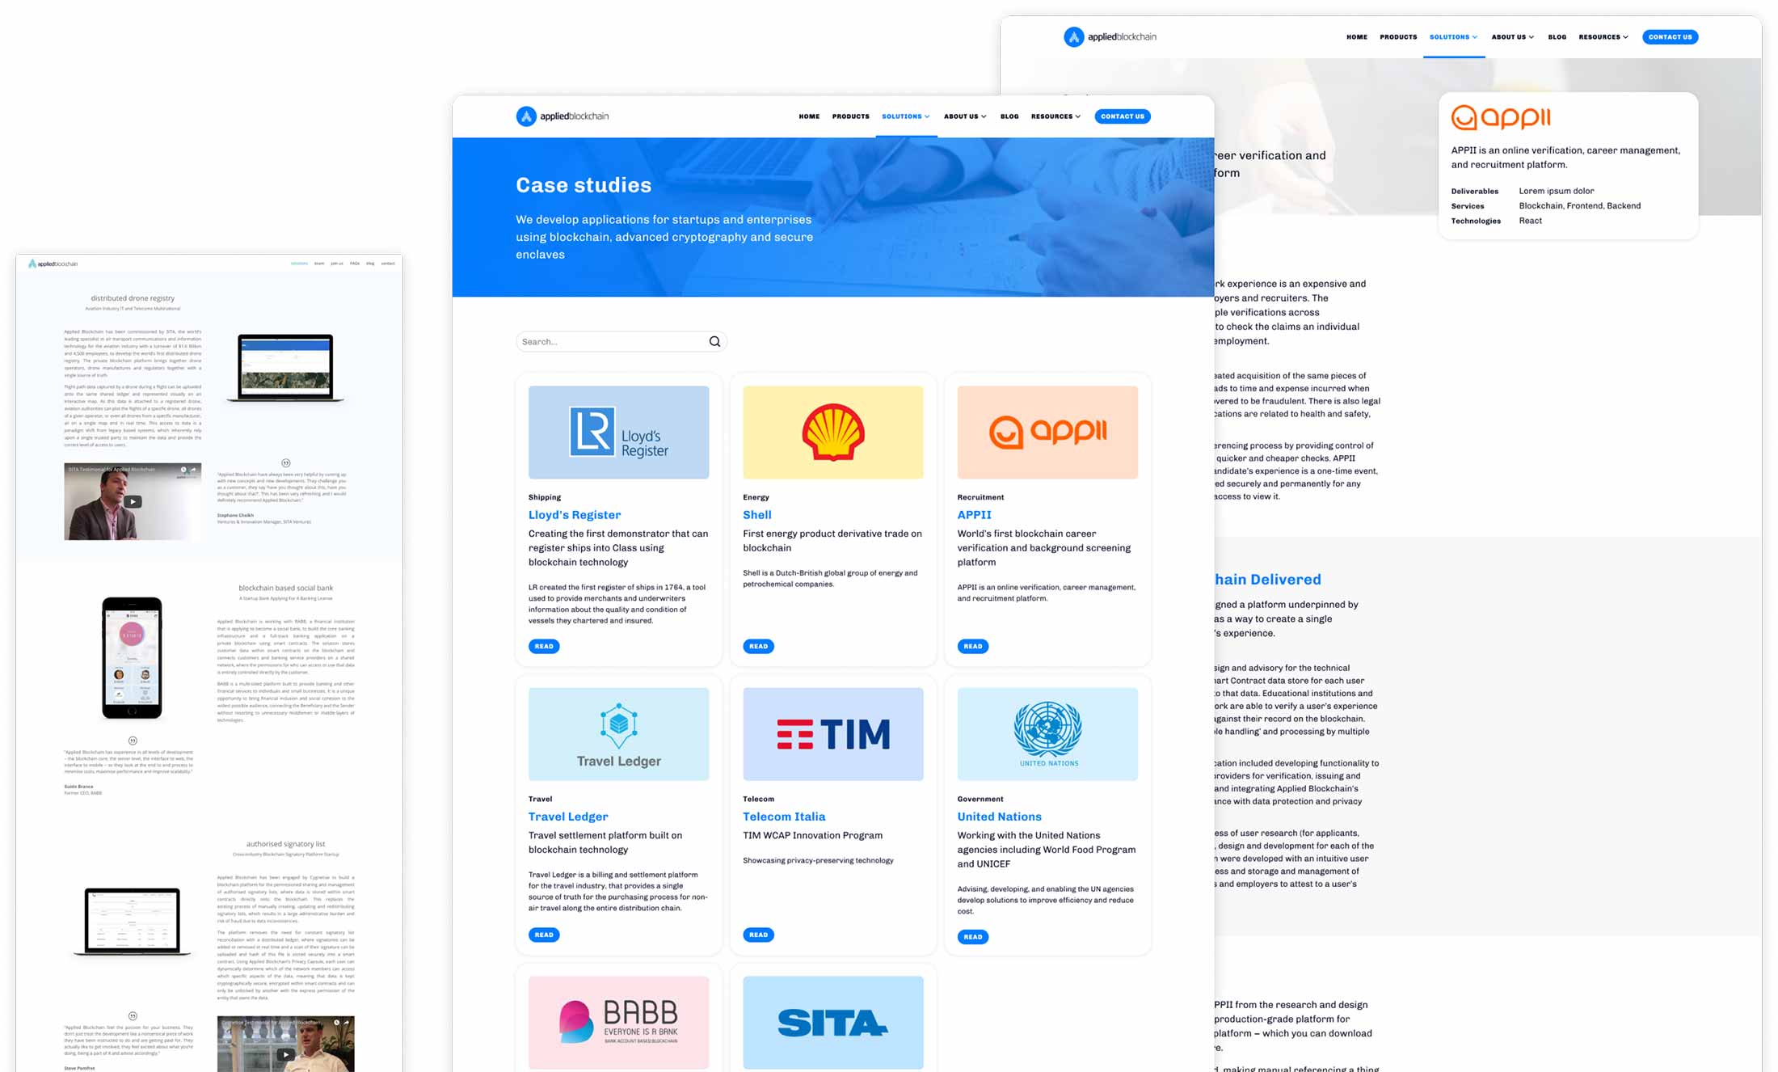Screen dimensions: 1778x1072
Task: Click the United Nations case study icon
Action: point(1047,734)
